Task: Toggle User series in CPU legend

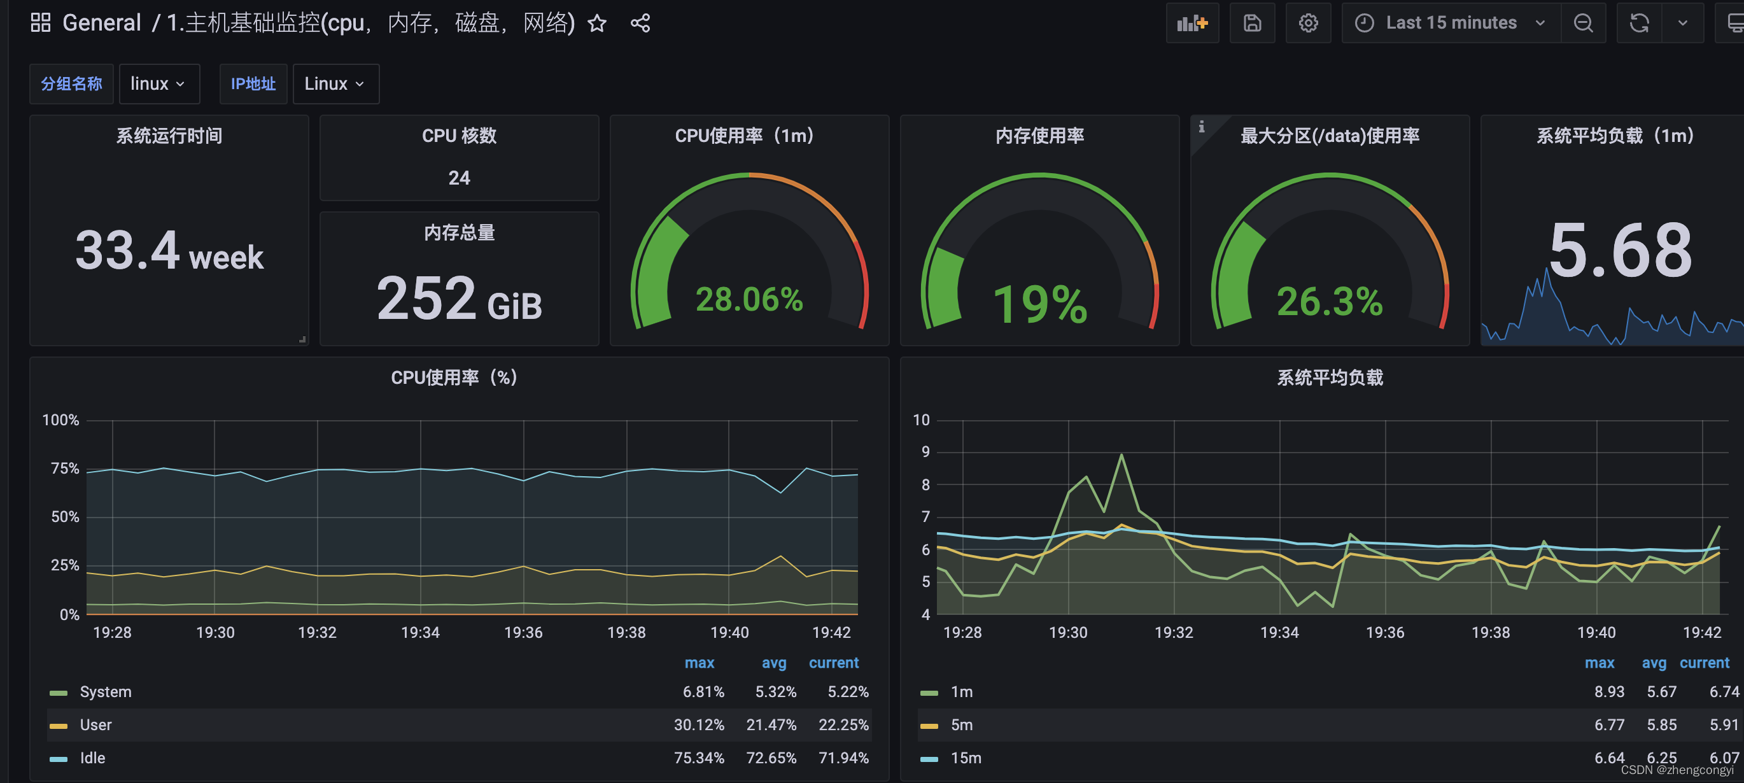Action: tap(95, 724)
